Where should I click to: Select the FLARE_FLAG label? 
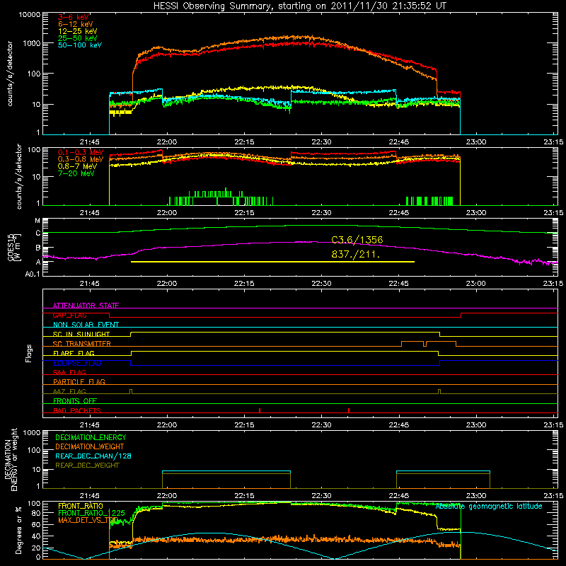coord(74,353)
